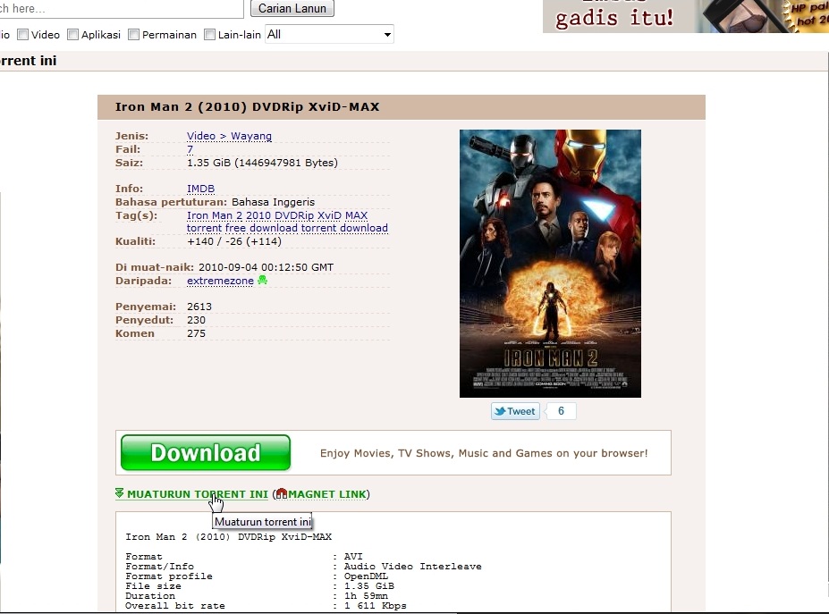Viewport: 829px width, 614px height.
Task: Tick the Video checkbox
Action: [x=22, y=34]
